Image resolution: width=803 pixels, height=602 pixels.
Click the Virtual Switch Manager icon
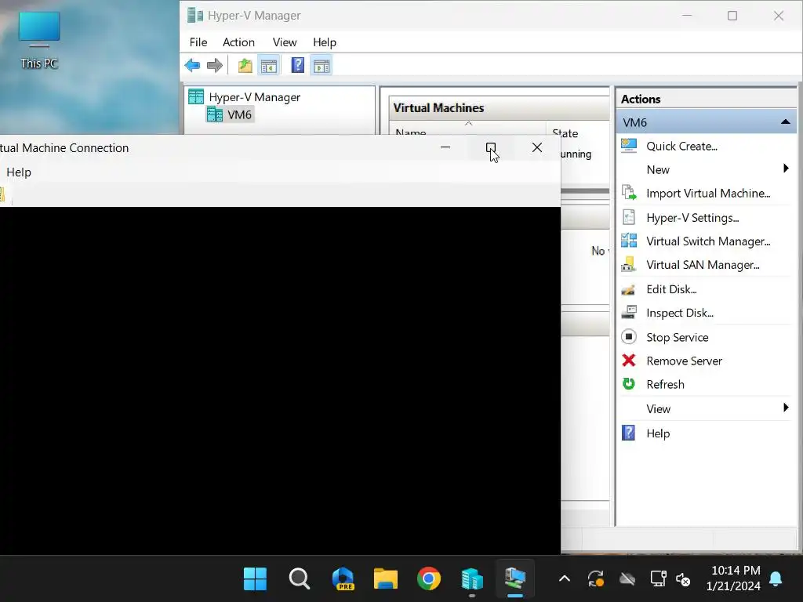tap(629, 241)
